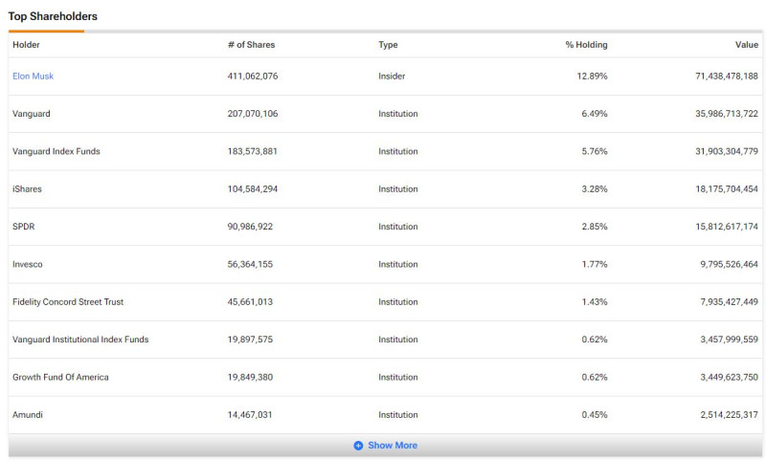Screen dimensions: 766x461
Task: Click share count 411,062,076
Action: tap(253, 77)
